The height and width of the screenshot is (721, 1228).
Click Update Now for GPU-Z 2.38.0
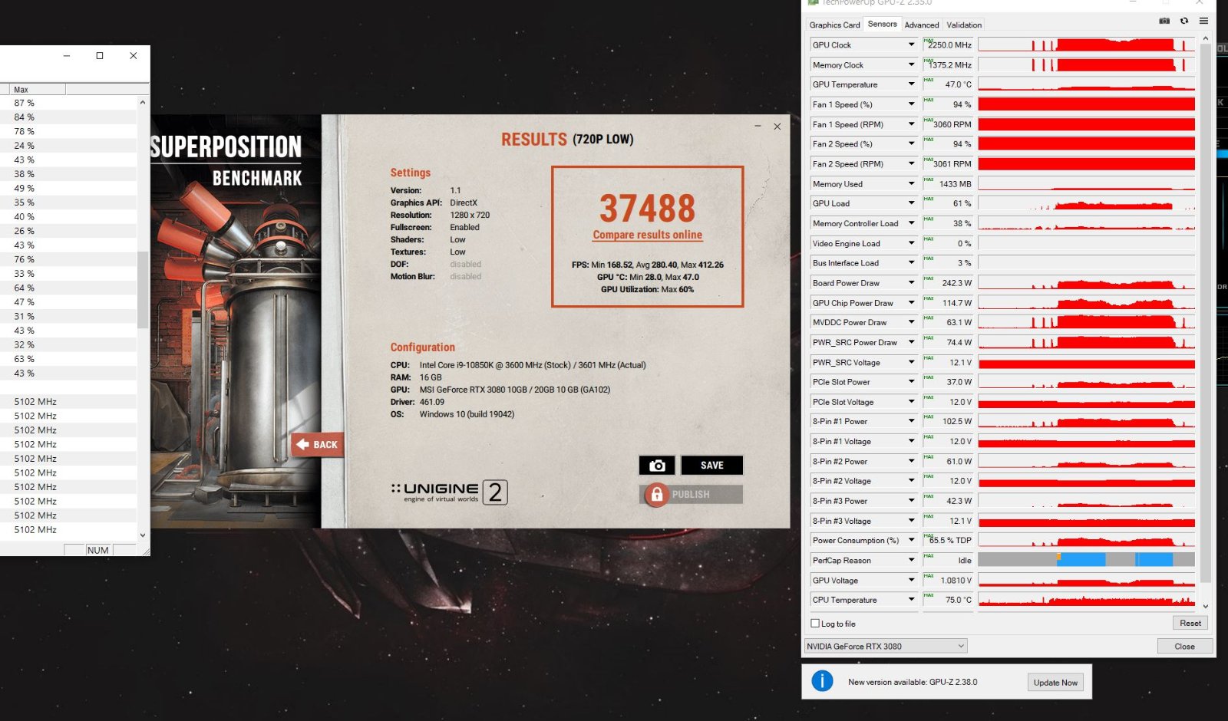point(1055,683)
